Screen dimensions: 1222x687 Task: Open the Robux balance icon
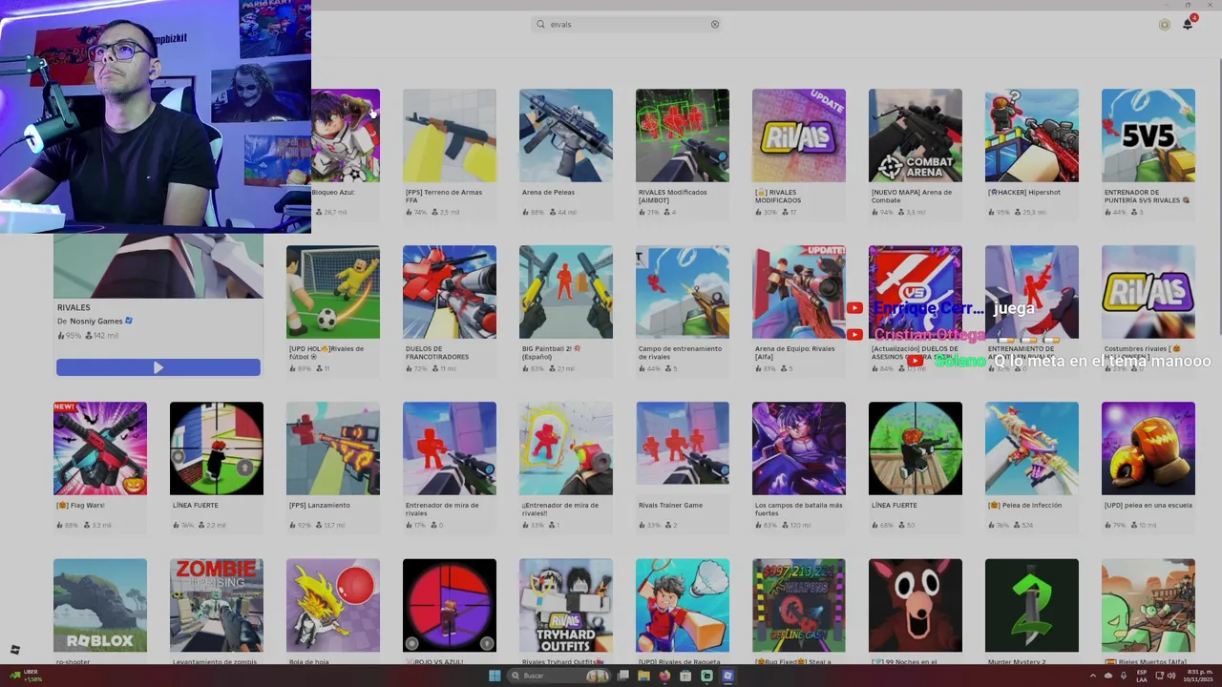pos(1164,25)
